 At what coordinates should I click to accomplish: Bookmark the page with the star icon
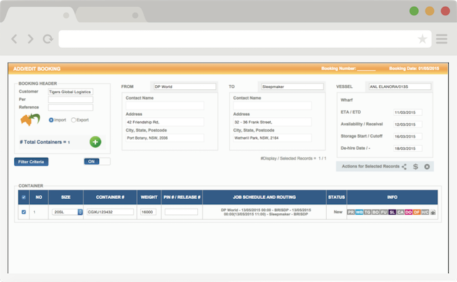[422, 39]
